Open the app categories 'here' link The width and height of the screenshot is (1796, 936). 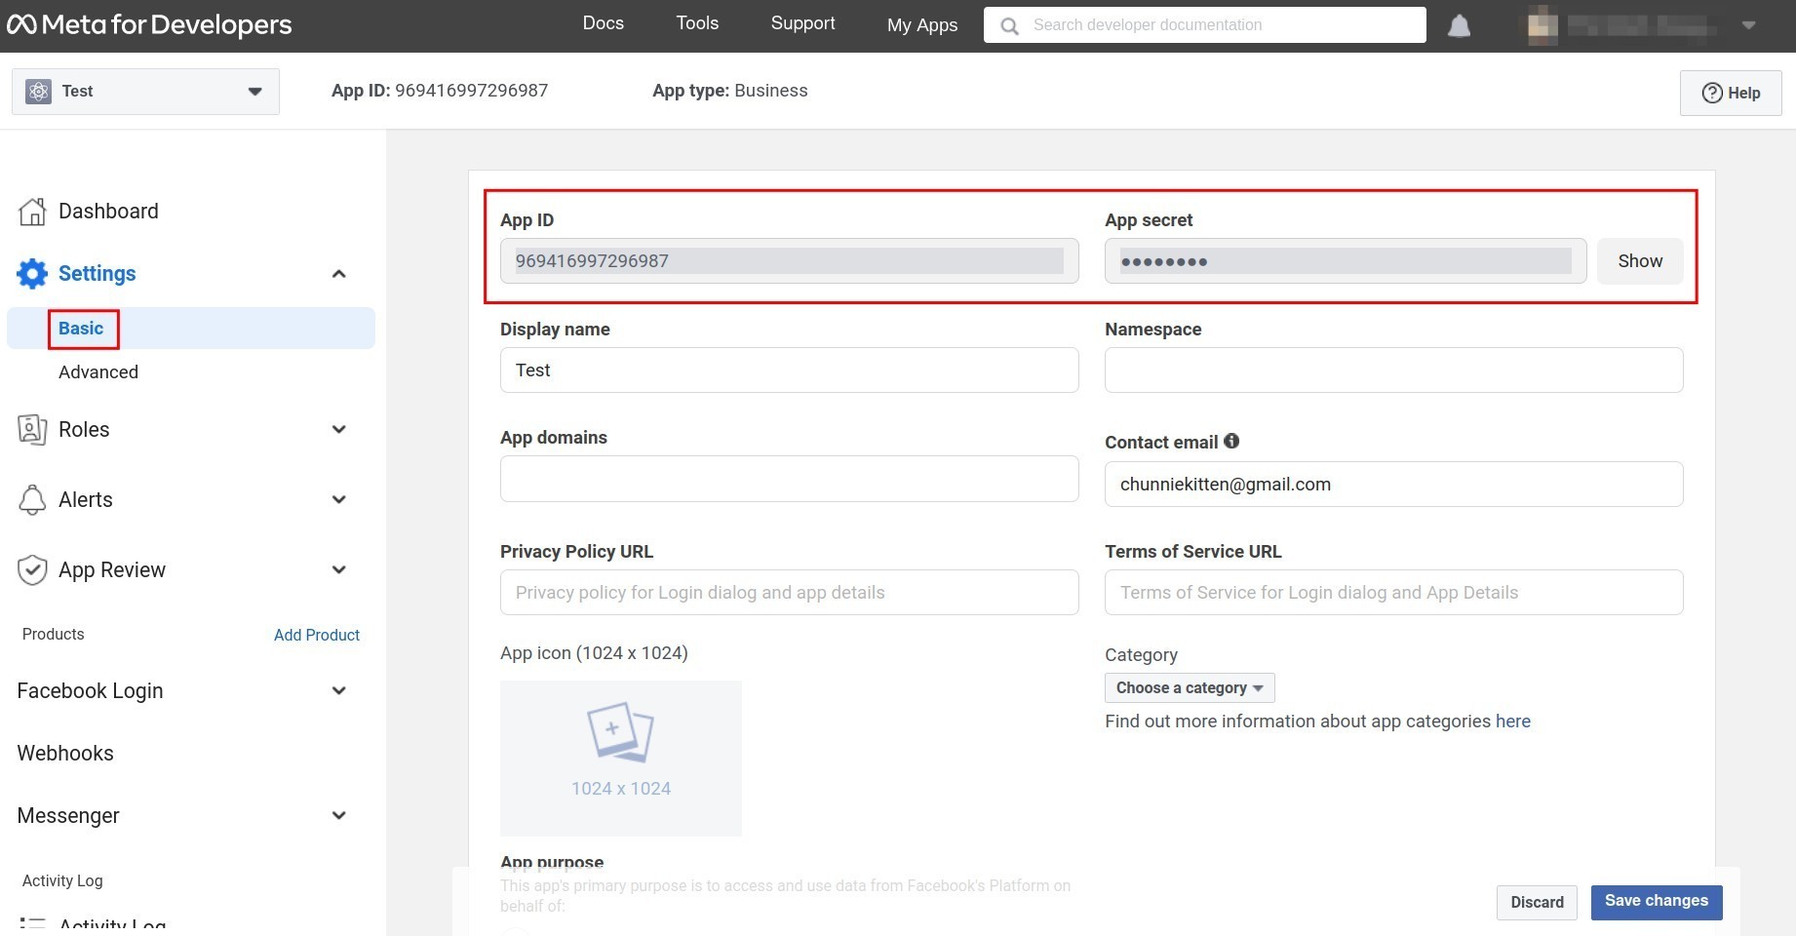pyautogui.click(x=1513, y=721)
